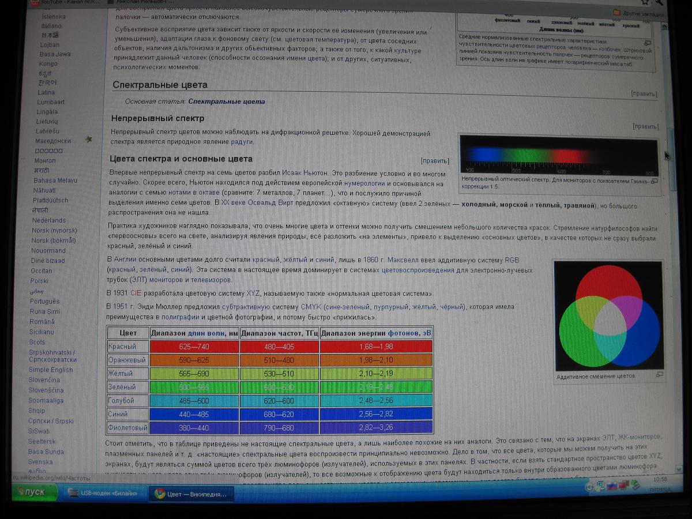Click the wrench settings icon in Chrome
The height and width of the screenshot is (519, 692).
point(659,2)
